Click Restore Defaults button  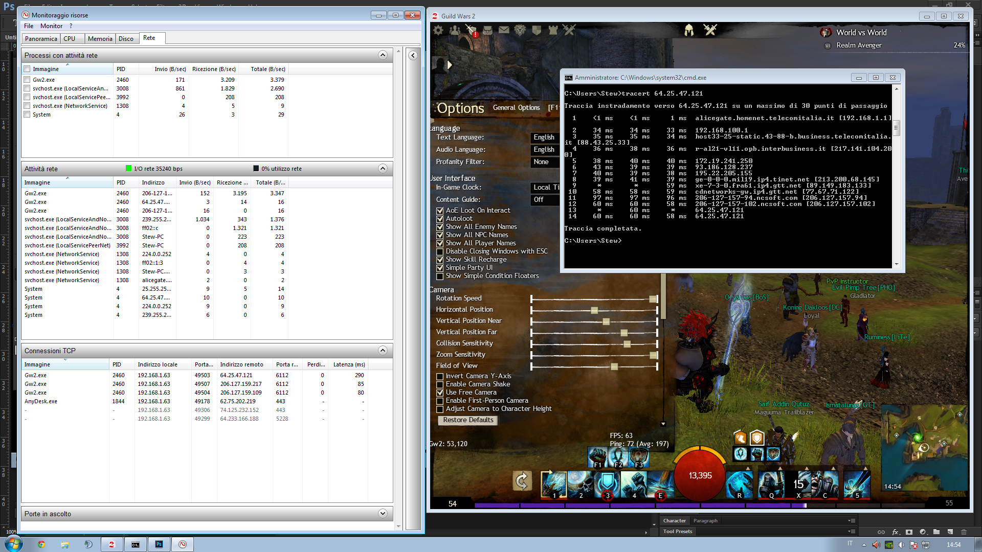(468, 420)
